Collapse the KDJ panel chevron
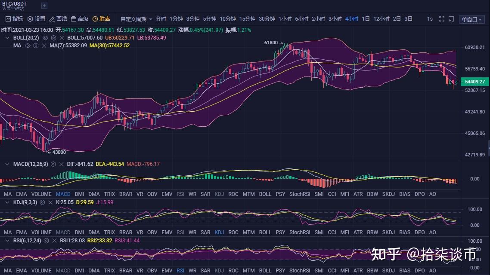 [7, 202]
